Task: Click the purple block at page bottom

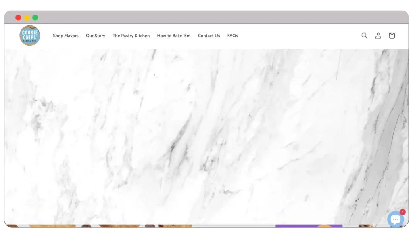Action: (309, 226)
